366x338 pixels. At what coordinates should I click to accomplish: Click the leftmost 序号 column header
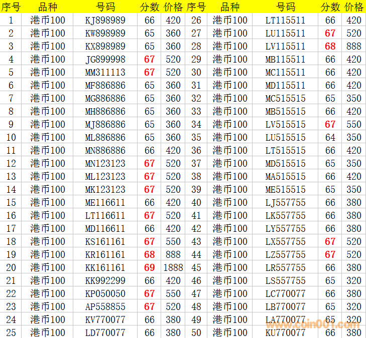pos(12,7)
